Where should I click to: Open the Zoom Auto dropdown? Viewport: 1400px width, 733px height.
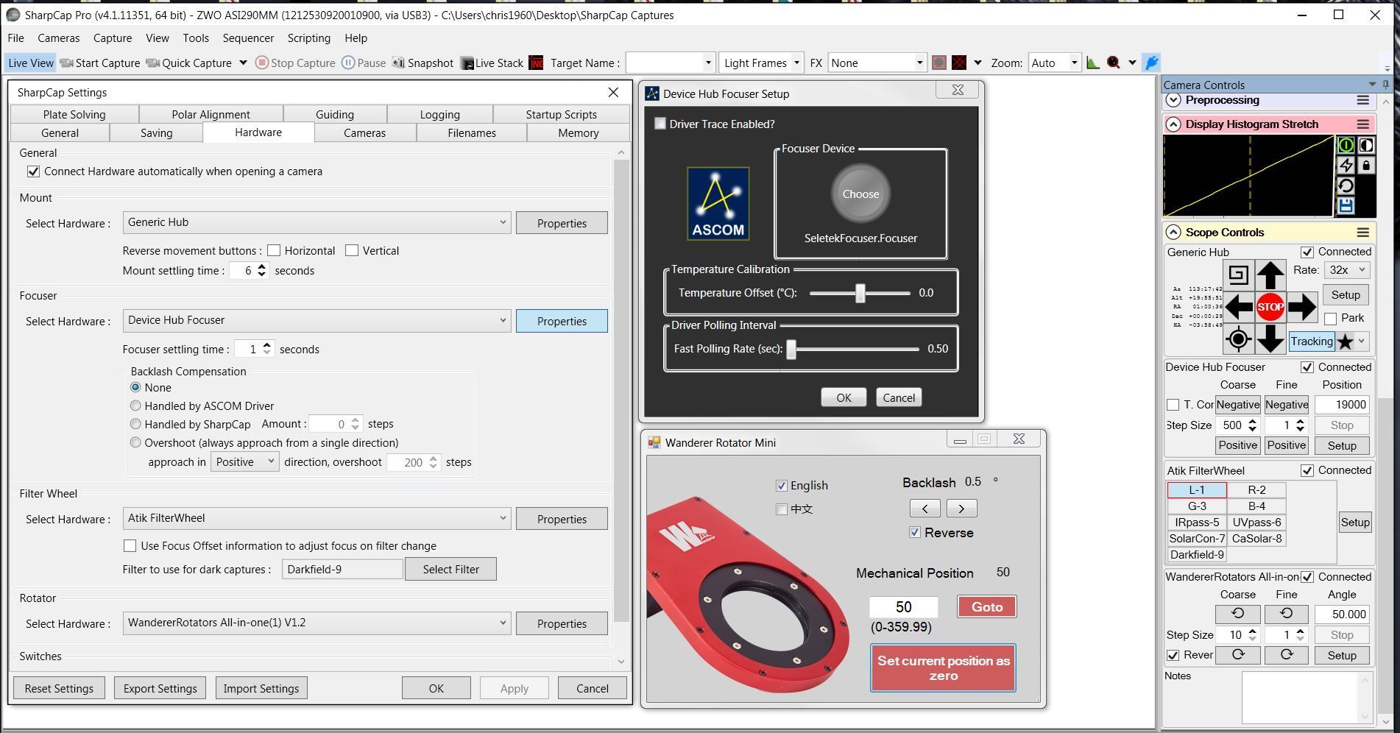(1054, 63)
